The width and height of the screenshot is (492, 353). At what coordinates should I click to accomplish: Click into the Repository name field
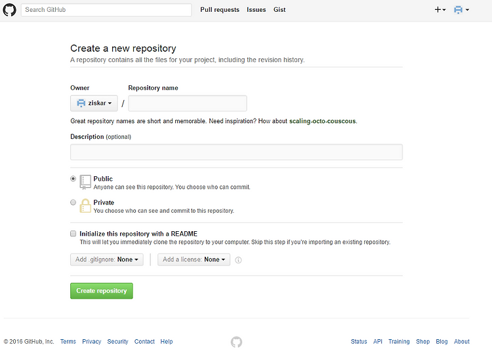pyautogui.click(x=188, y=103)
